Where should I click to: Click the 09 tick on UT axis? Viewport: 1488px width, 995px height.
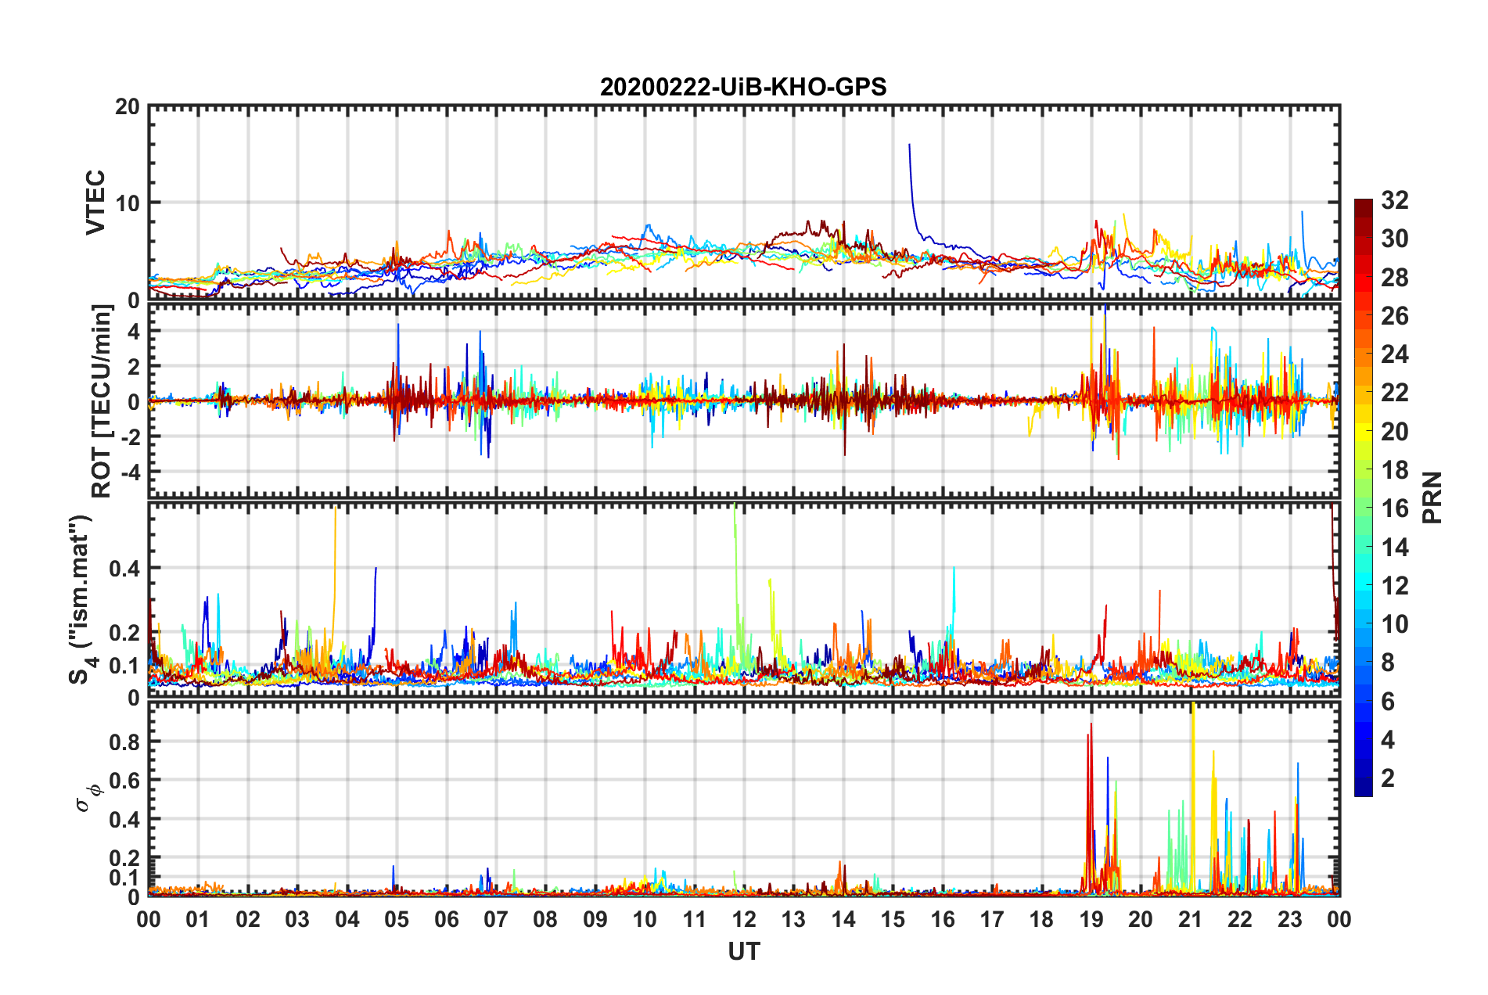(595, 919)
